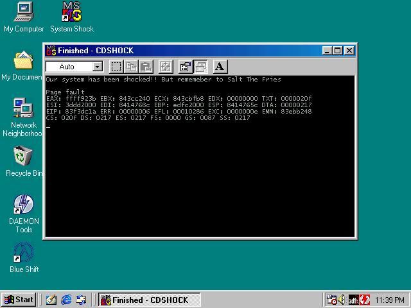
Task: Click the Font 'A' toolbar icon
Action: pyautogui.click(x=220, y=67)
